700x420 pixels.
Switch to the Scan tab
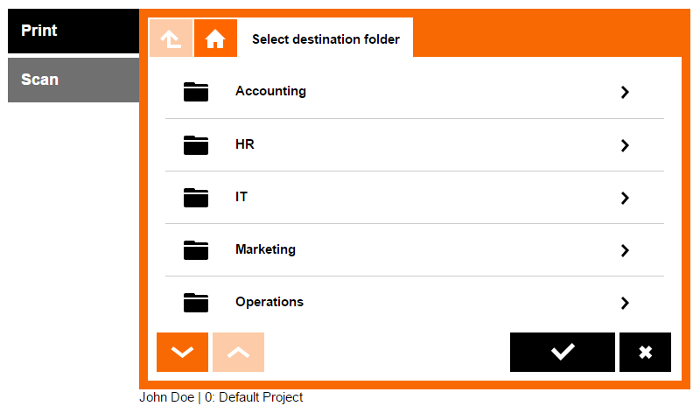[73, 80]
